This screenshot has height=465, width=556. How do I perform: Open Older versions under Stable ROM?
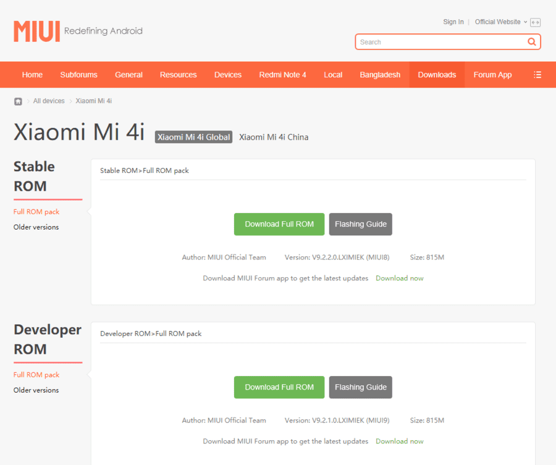[36, 227]
